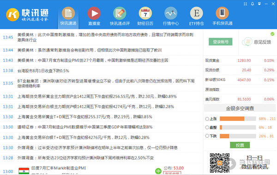277x175 pixels.
Task: Click the 新华银50KG quote row
Action: [240, 80]
